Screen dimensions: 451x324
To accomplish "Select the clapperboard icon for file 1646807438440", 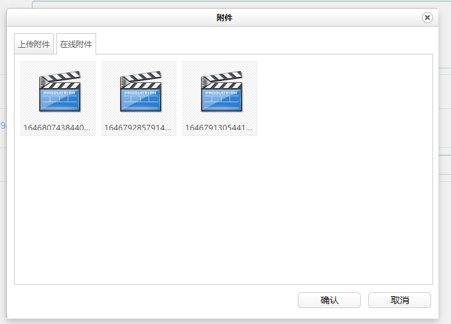I will [x=60, y=92].
